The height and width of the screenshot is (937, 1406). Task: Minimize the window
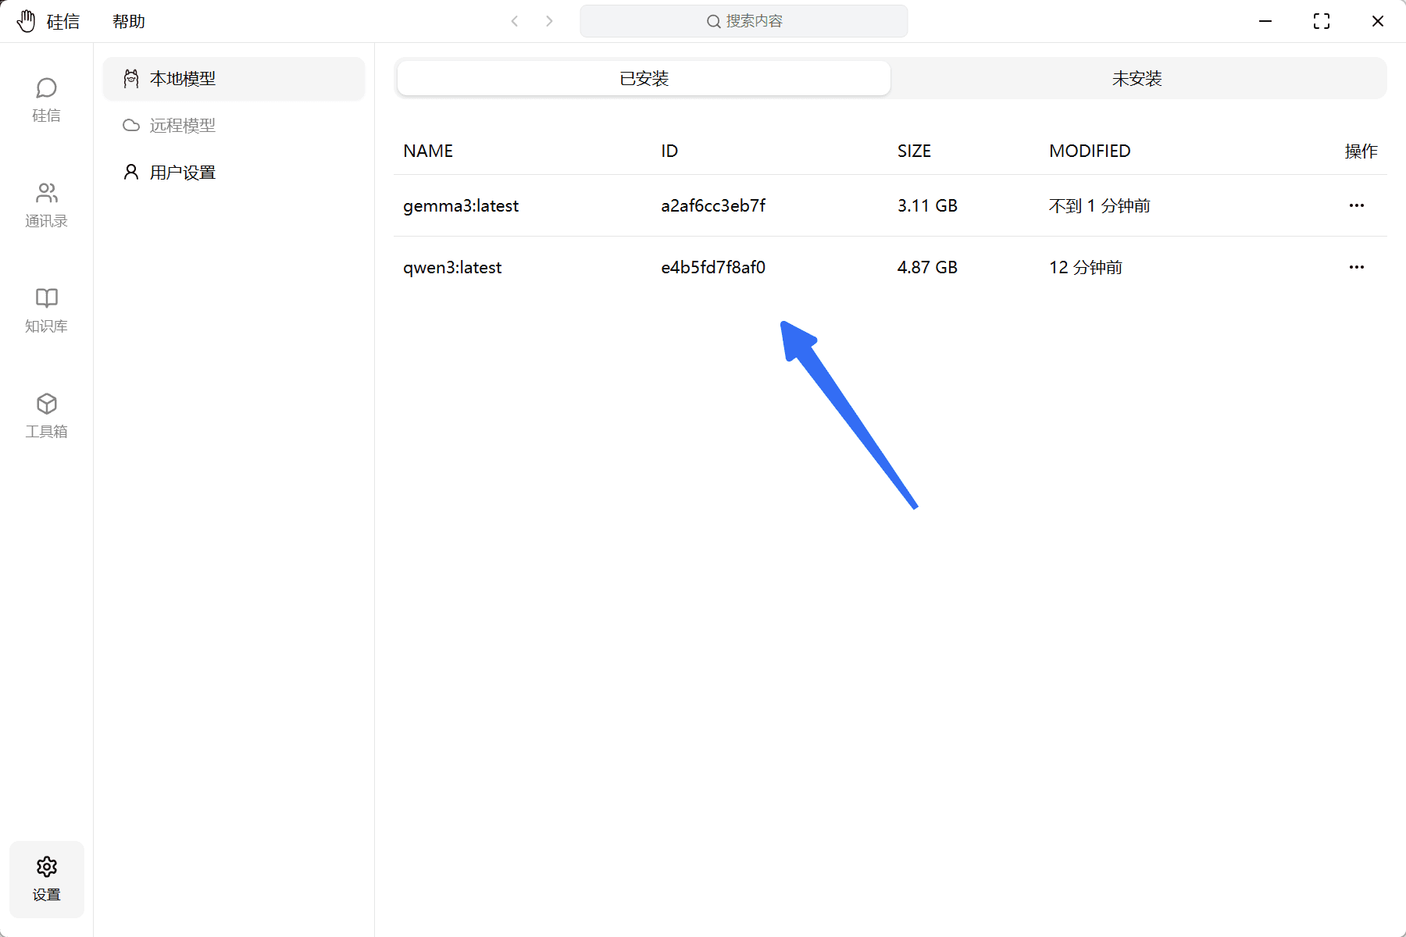1265,21
